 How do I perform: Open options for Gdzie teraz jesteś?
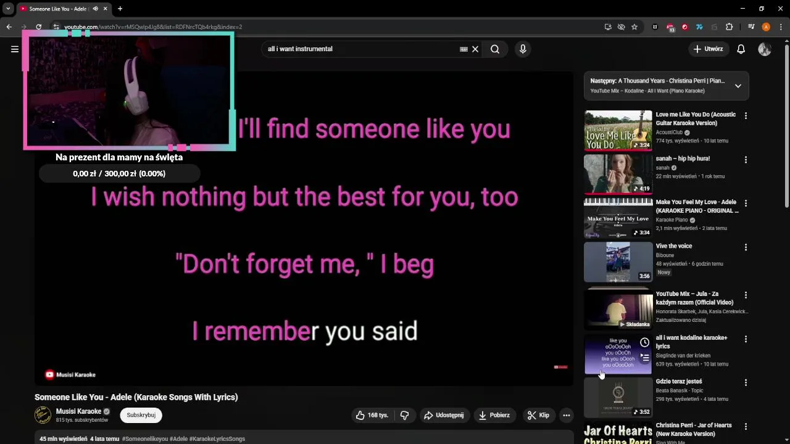click(746, 383)
